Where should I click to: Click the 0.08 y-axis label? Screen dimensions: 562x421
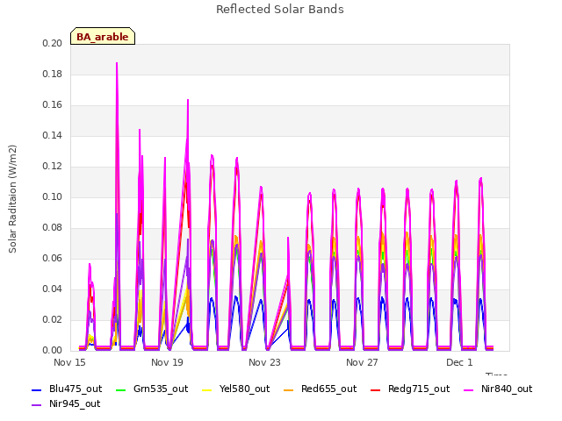[x=53, y=228]
